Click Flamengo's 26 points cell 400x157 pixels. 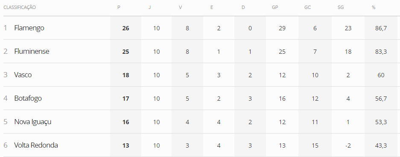(126, 28)
